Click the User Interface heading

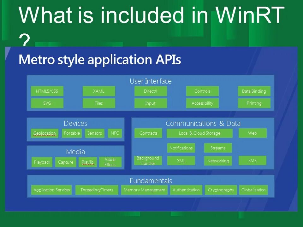tap(151, 81)
